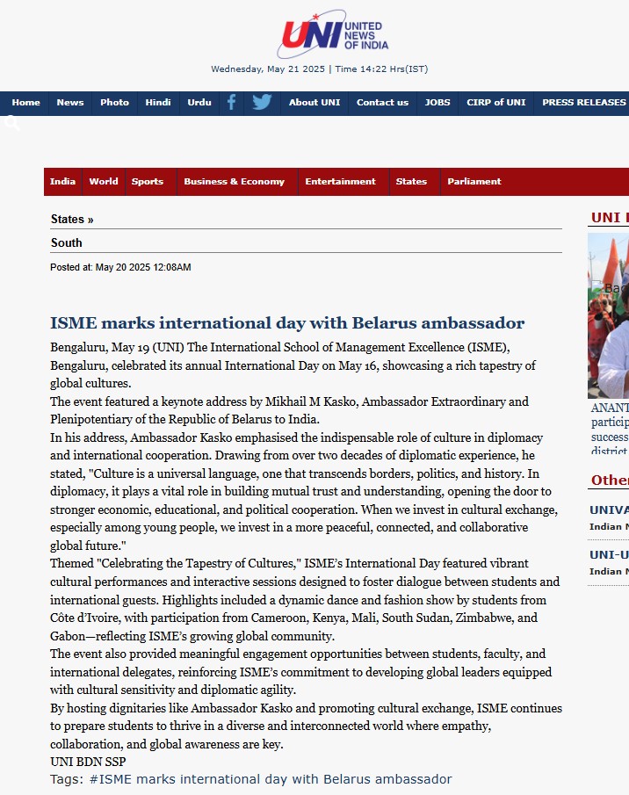Open the Business & Economy tab
Image resolution: width=629 pixels, height=795 pixels.
point(234,182)
